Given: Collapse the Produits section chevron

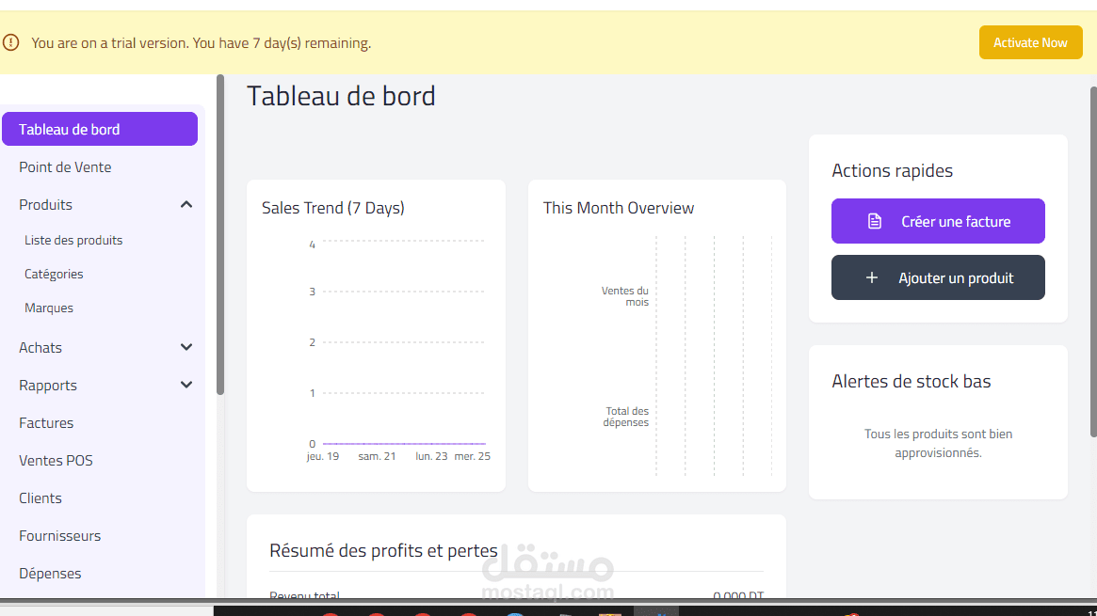Looking at the screenshot, I should click(x=186, y=203).
